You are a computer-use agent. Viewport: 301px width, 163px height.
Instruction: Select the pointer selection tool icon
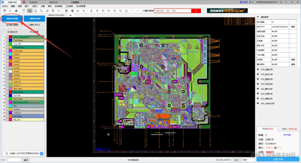pos(30,11)
